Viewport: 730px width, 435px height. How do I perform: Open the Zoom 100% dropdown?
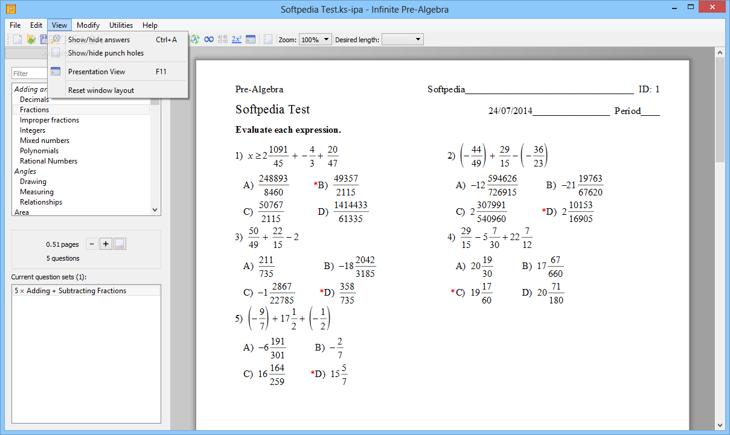[315, 40]
